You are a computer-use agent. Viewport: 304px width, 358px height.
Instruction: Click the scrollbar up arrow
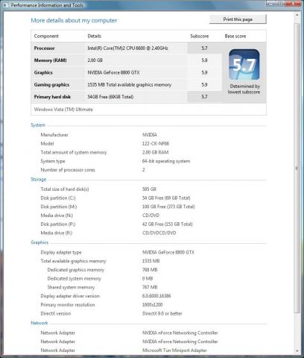point(297,15)
